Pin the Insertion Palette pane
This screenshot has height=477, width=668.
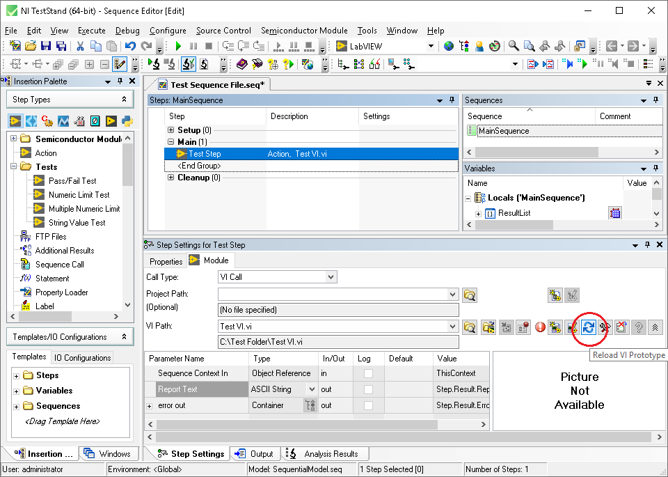click(x=120, y=81)
